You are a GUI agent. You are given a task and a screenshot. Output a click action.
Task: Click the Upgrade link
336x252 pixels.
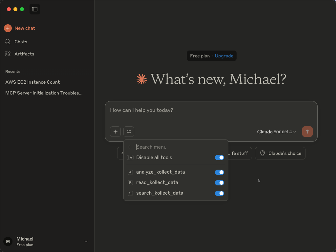click(x=224, y=56)
